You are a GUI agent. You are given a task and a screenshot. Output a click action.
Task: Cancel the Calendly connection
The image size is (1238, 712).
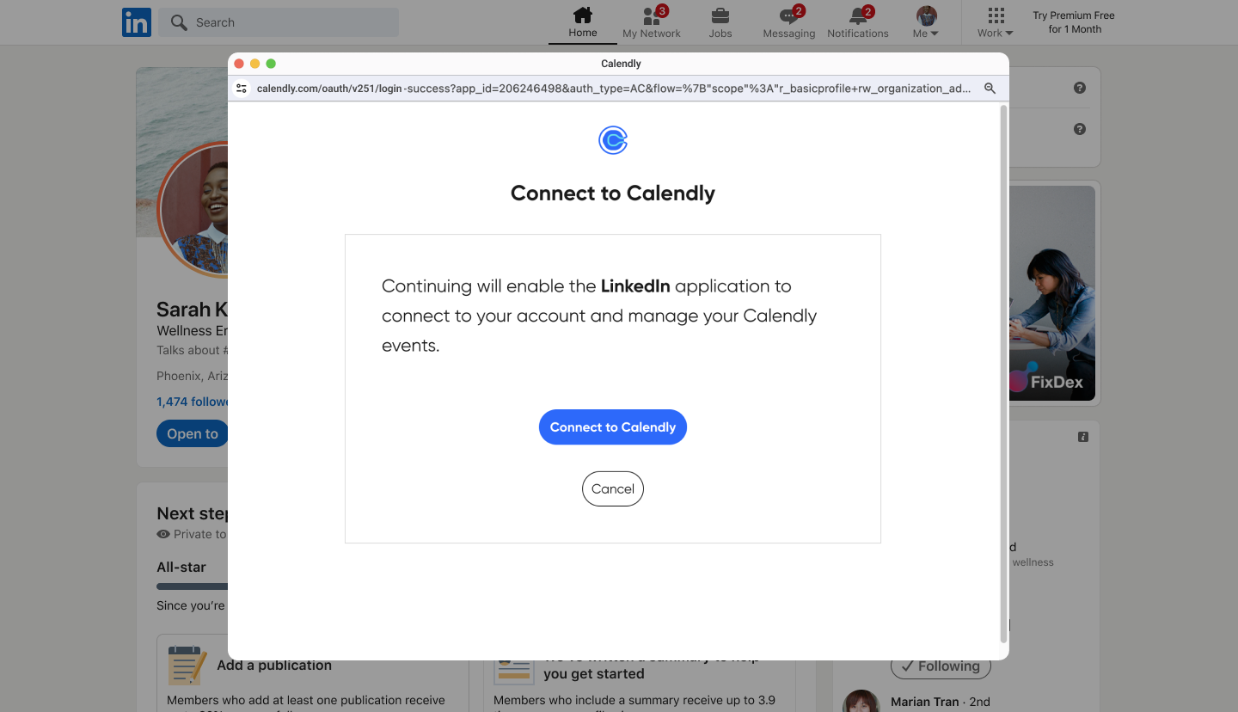coord(612,488)
